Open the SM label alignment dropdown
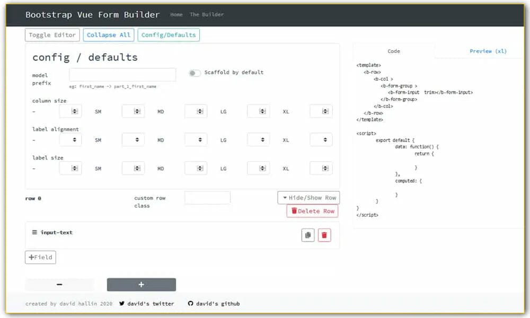Image resolution: width=530 pixels, height=318 pixels. coord(133,139)
